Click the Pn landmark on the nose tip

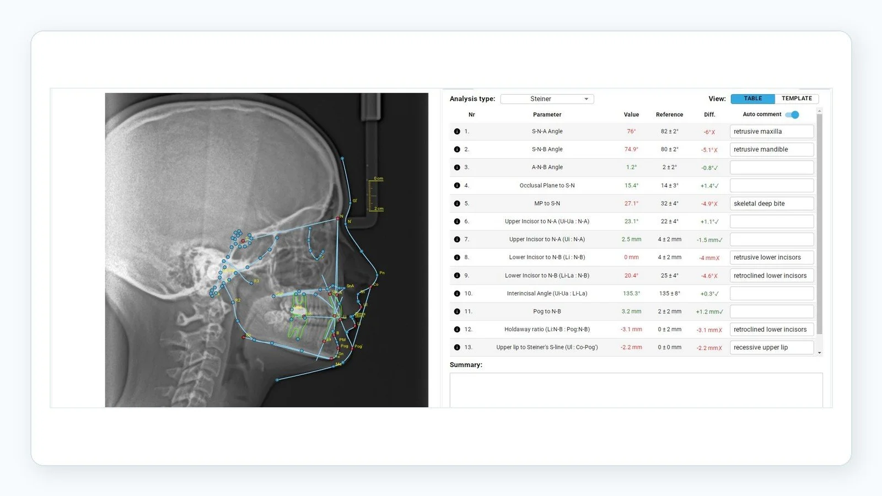tap(377, 274)
